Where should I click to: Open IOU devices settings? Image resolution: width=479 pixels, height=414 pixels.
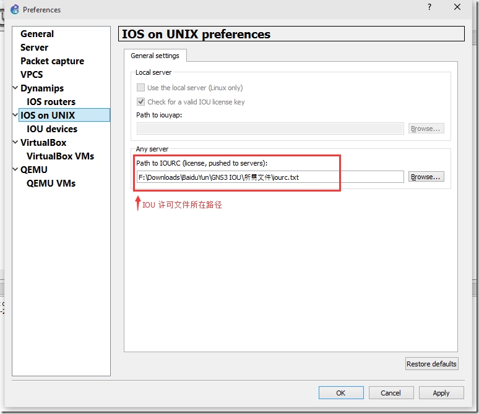[x=52, y=129]
